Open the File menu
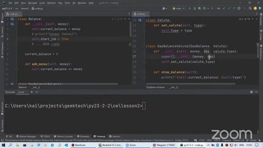 (10, 3)
